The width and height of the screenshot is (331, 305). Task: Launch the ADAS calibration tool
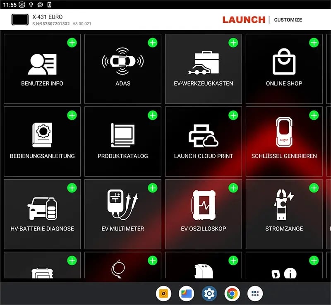coord(122,68)
